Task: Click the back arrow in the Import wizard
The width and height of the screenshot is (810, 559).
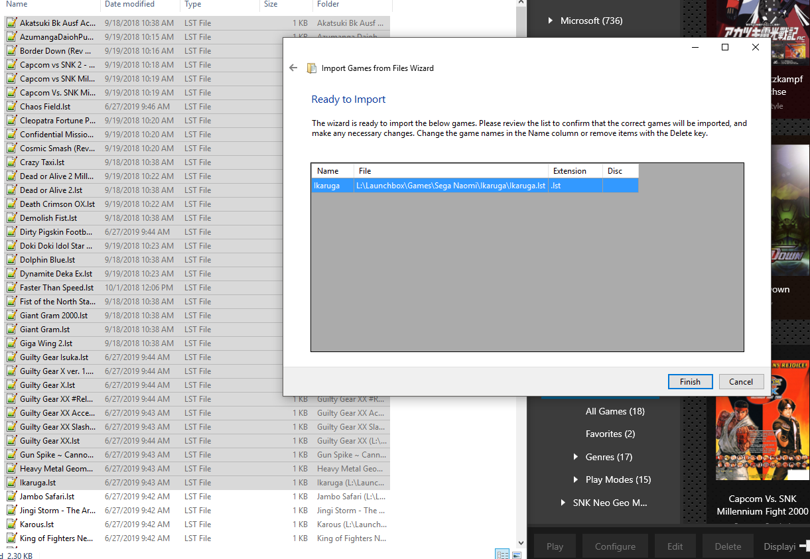Action: [x=293, y=68]
